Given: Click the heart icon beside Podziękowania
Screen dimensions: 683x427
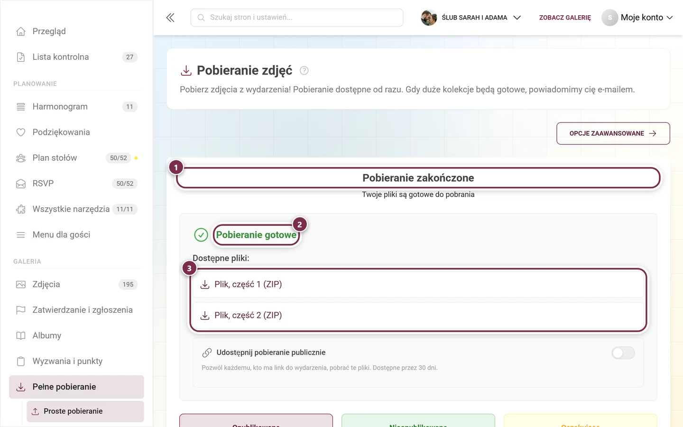Looking at the screenshot, I should [21, 132].
